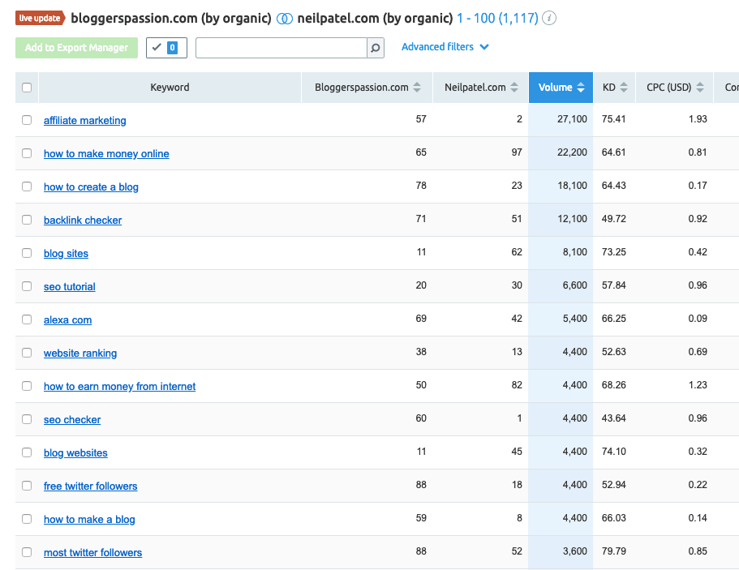Click the 22,200 volume value

click(x=572, y=152)
